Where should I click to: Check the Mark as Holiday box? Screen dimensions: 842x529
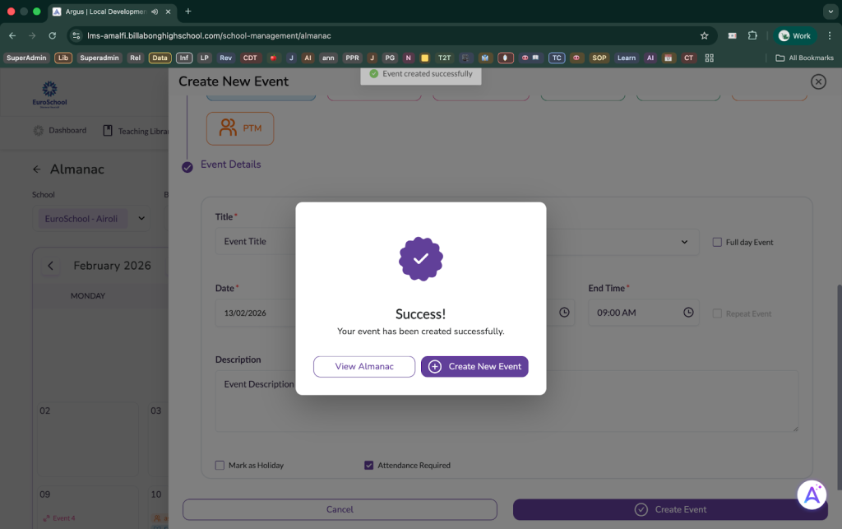coord(220,466)
